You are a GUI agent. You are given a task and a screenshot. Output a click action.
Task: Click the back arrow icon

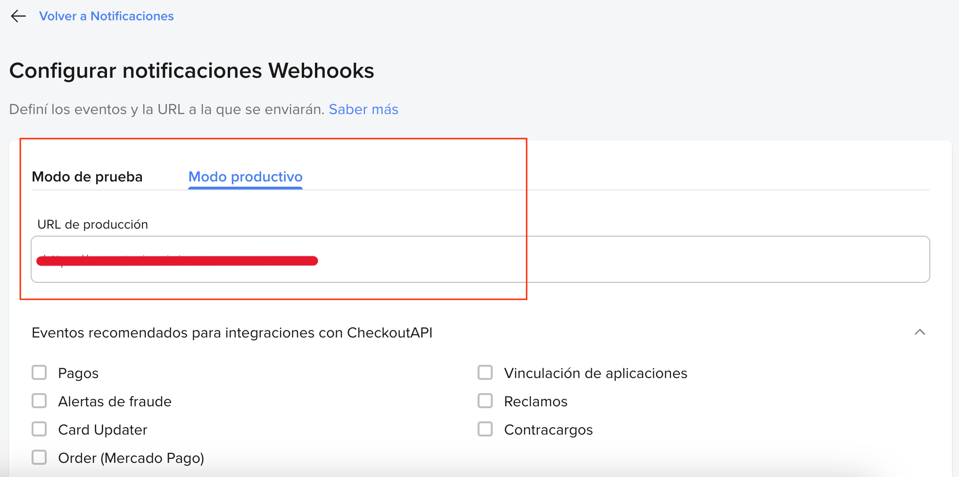click(x=18, y=16)
